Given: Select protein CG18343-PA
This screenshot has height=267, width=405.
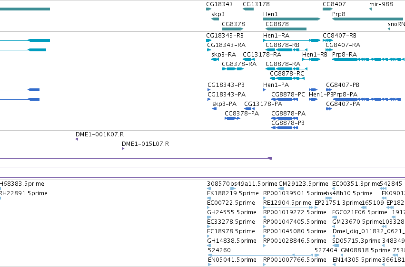Looking at the screenshot, I should click(227, 95).
